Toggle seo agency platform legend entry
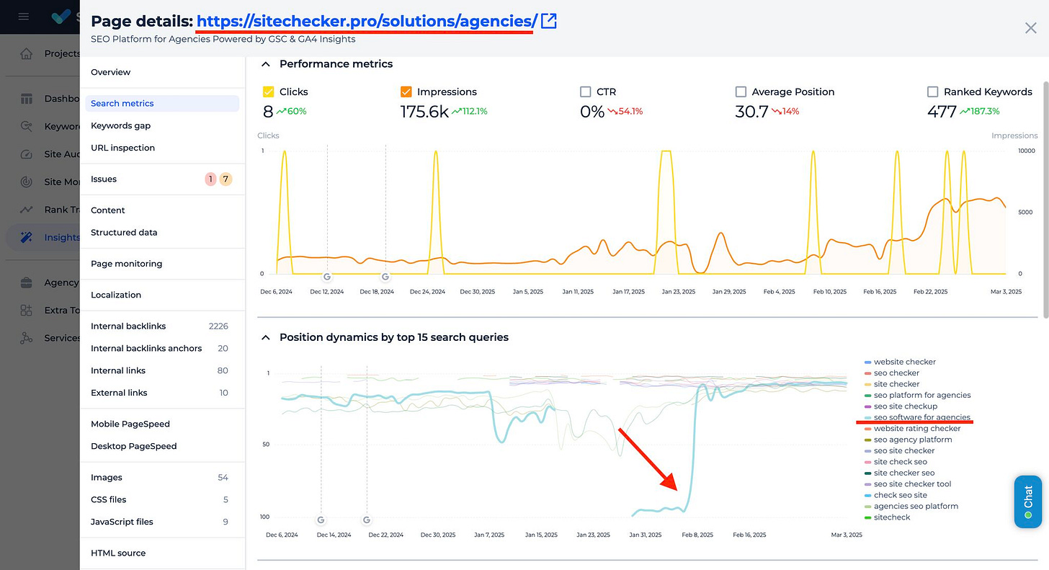 [908, 440]
